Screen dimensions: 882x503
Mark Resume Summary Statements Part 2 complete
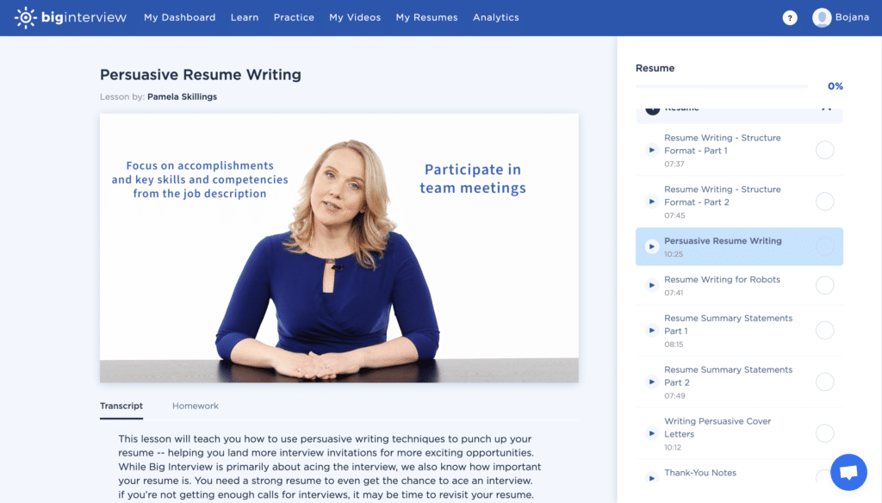coord(824,382)
